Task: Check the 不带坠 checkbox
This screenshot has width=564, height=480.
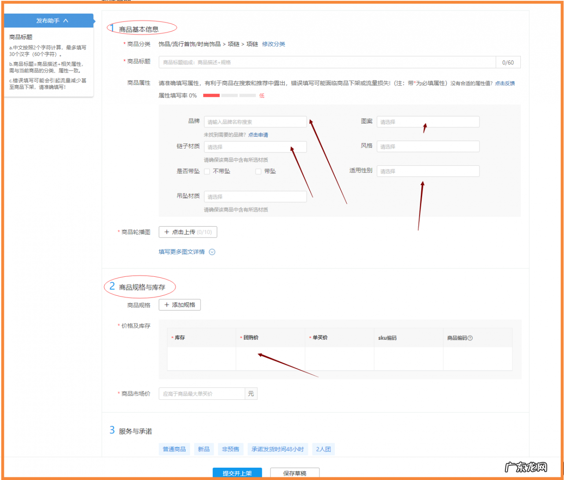Action: click(x=207, y=171)
